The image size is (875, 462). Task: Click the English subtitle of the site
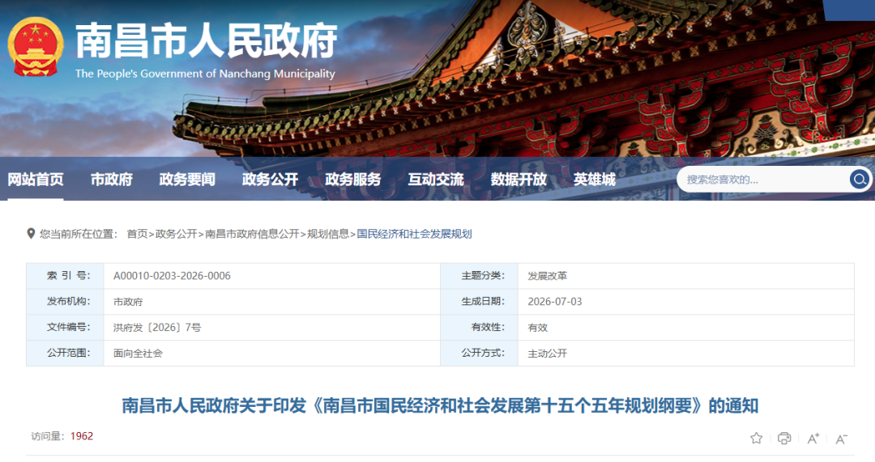coord(205,74)
